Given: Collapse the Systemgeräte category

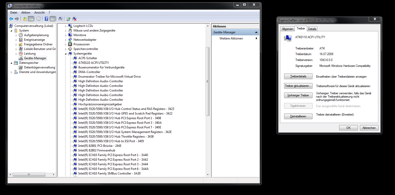Looking at the screenshot, I should [x=66, y=54].
